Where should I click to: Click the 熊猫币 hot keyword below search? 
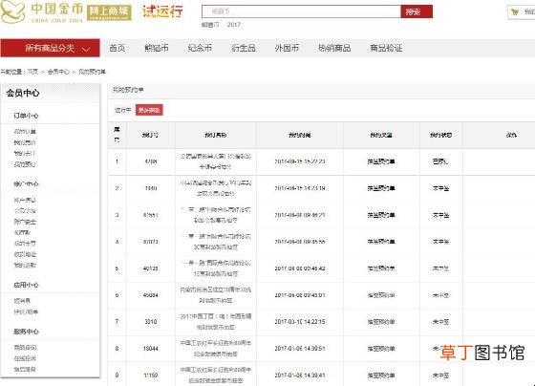[210, 25]
